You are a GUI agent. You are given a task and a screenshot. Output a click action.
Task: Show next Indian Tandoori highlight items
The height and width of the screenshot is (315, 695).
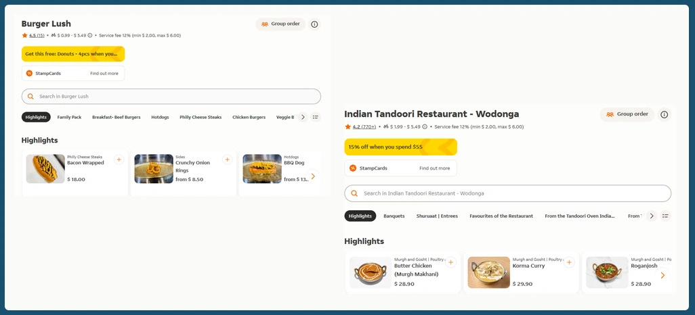pyautogui.click(x=662, y=275)
